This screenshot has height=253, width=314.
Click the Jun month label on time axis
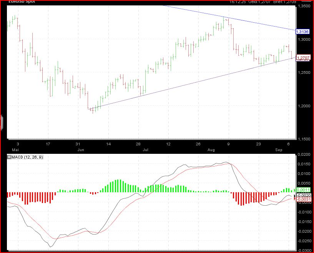click(x=80, y=150)
